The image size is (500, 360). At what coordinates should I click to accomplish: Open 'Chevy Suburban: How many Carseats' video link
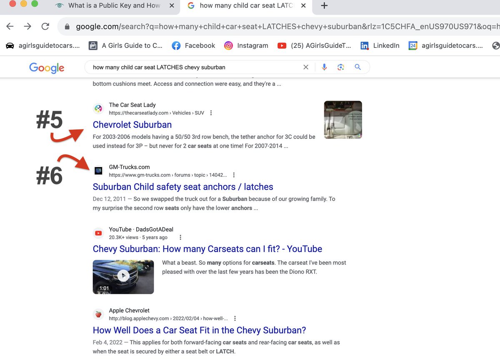click(x=207, y=249)
